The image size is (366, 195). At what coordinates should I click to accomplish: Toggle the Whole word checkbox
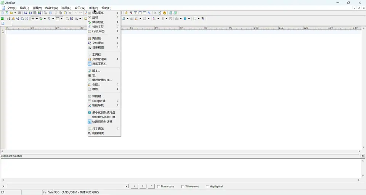click(183, 187)
